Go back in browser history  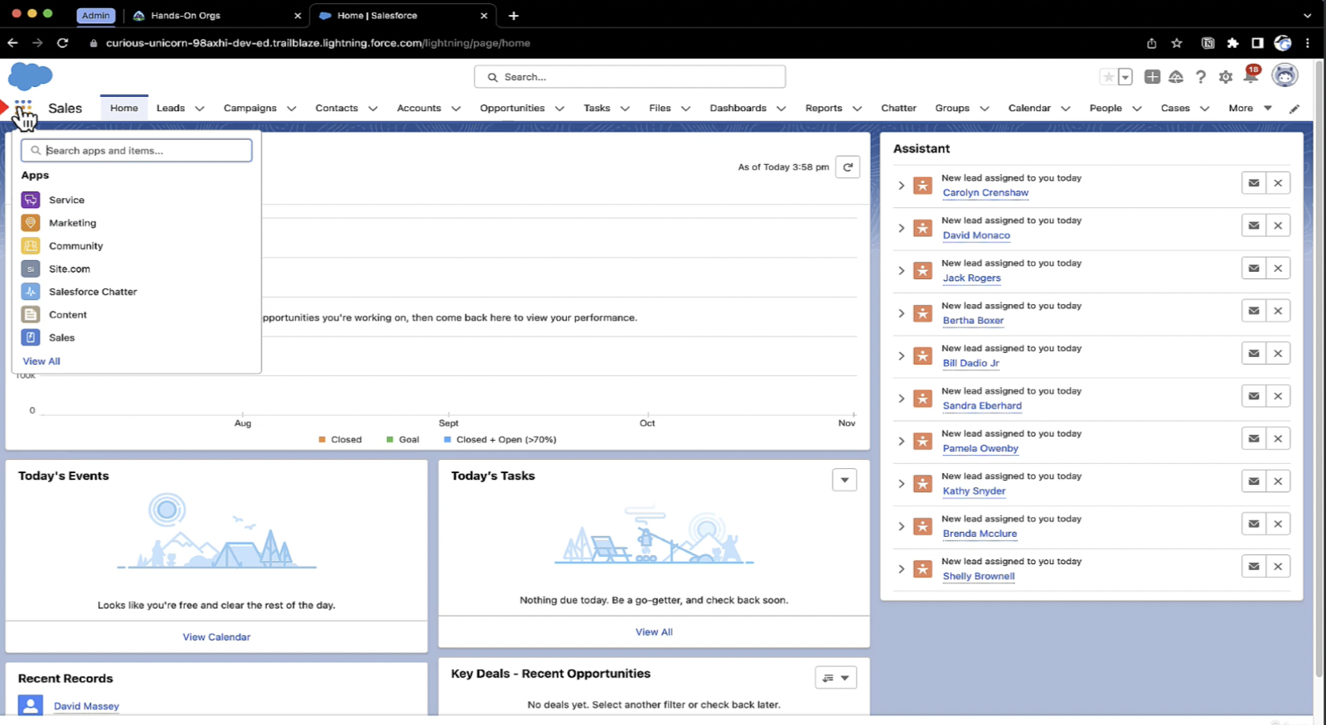(x=12, y=43)
